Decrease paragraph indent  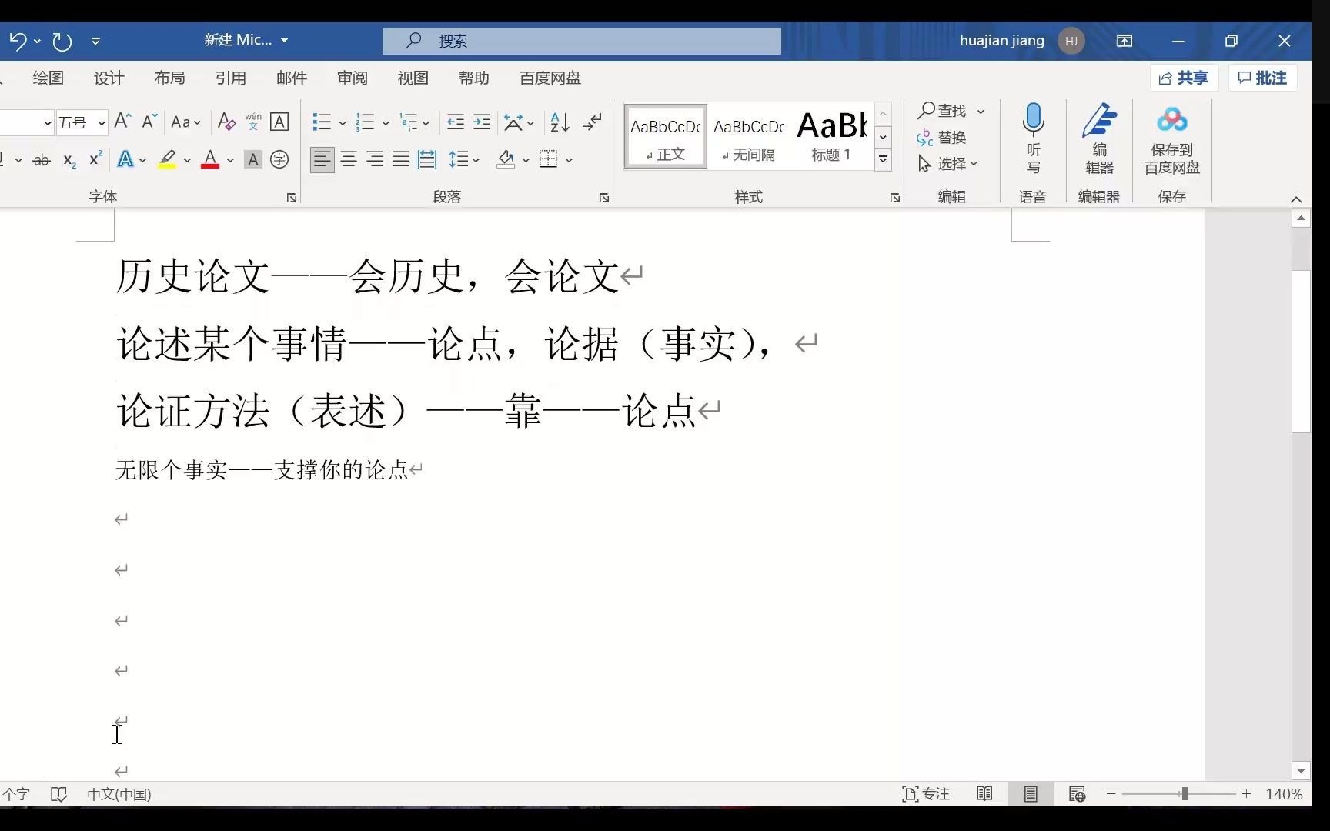[x=456, y=122]
